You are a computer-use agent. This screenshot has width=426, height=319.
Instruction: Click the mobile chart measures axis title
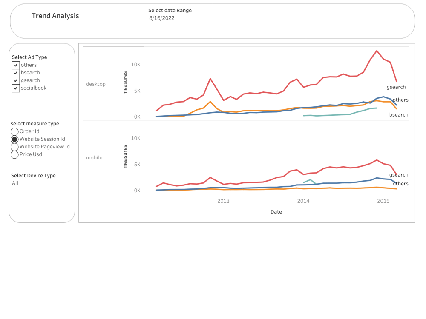pyautogui.click(x=125, y=157)
